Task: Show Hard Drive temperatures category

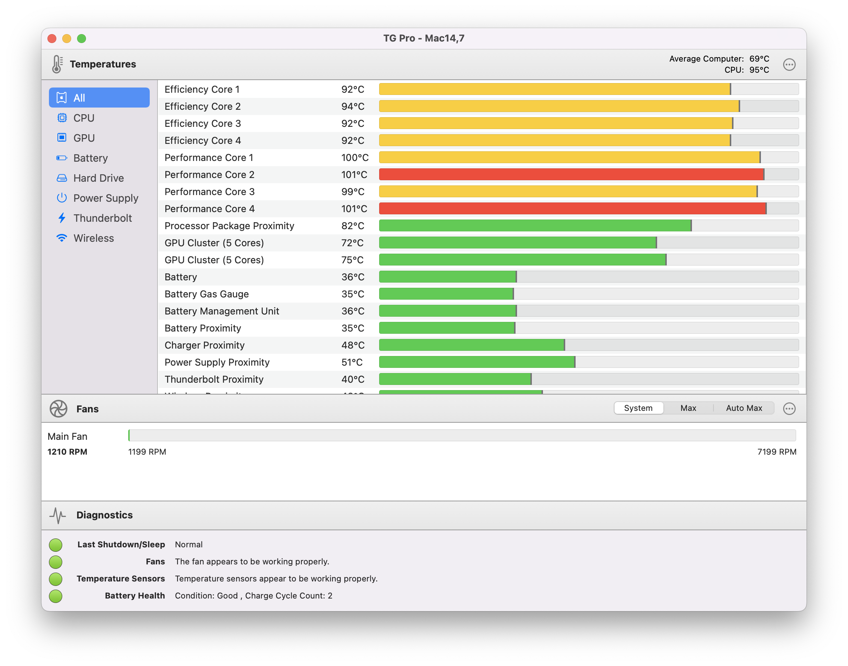Action: pos(99,178)
